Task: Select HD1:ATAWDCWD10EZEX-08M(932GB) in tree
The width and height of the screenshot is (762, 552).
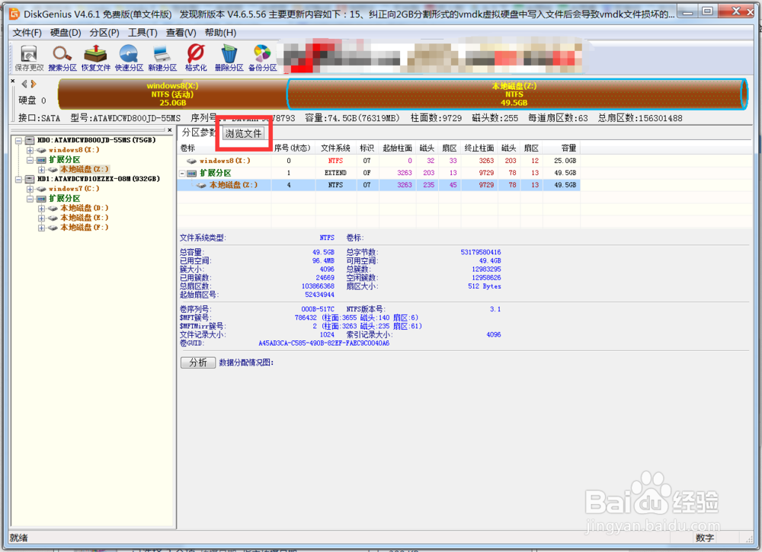Action: tap(98, 179)
